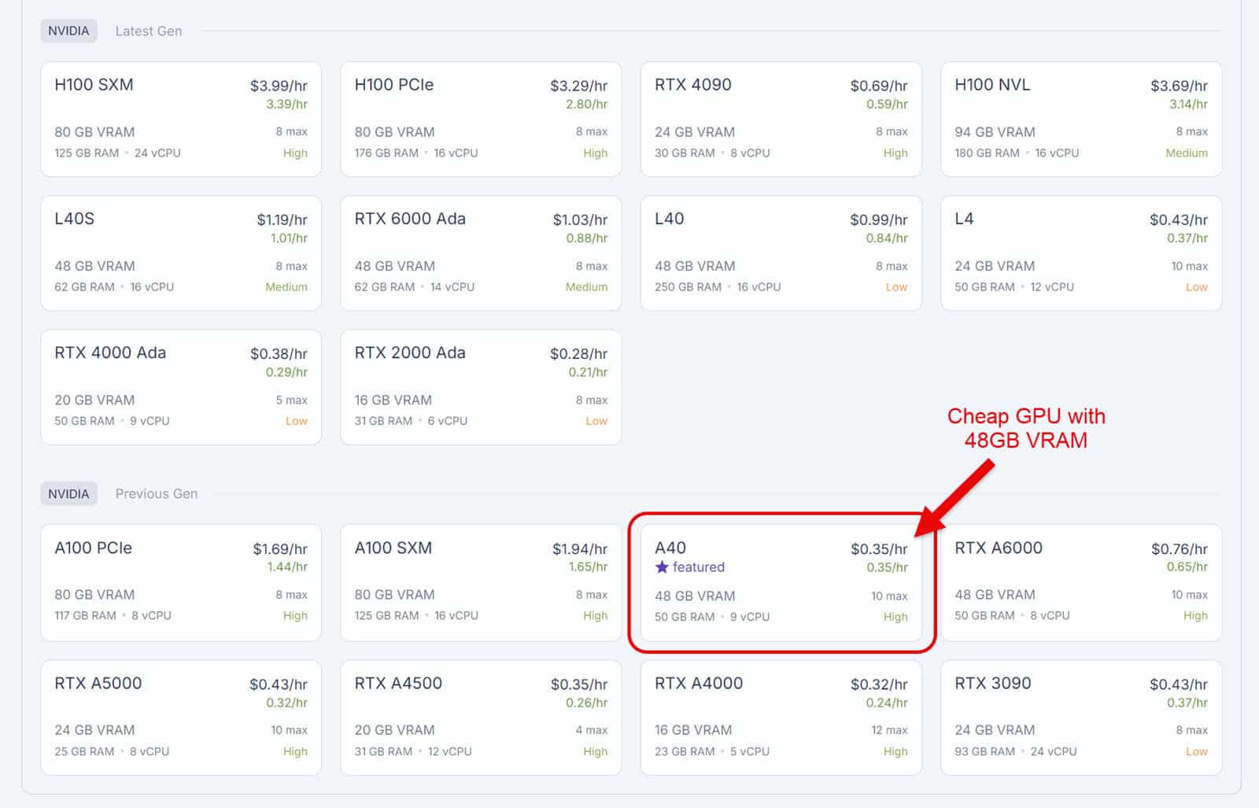Pick the RTX A6000 GPU card

(x=1081, y=582)
